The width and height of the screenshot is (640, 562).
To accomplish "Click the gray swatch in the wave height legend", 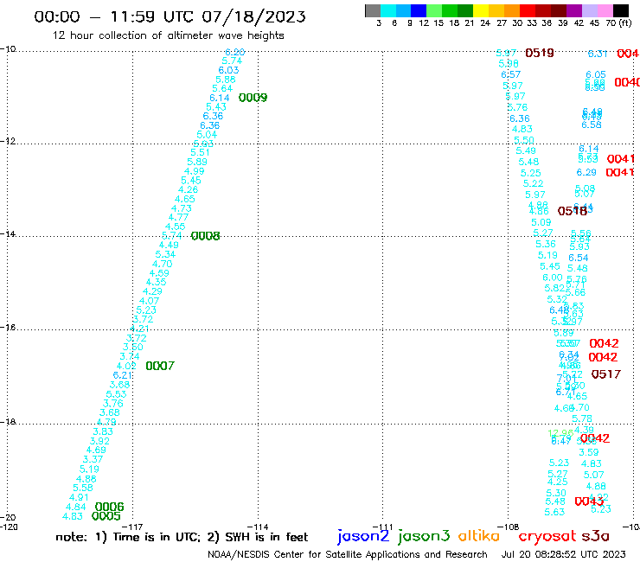I will click(x=373, y=10).
